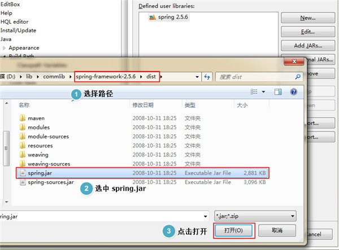Click the spring.jar file icon
Viewport: 339px width, 250px height.
(x=23, y=173)
